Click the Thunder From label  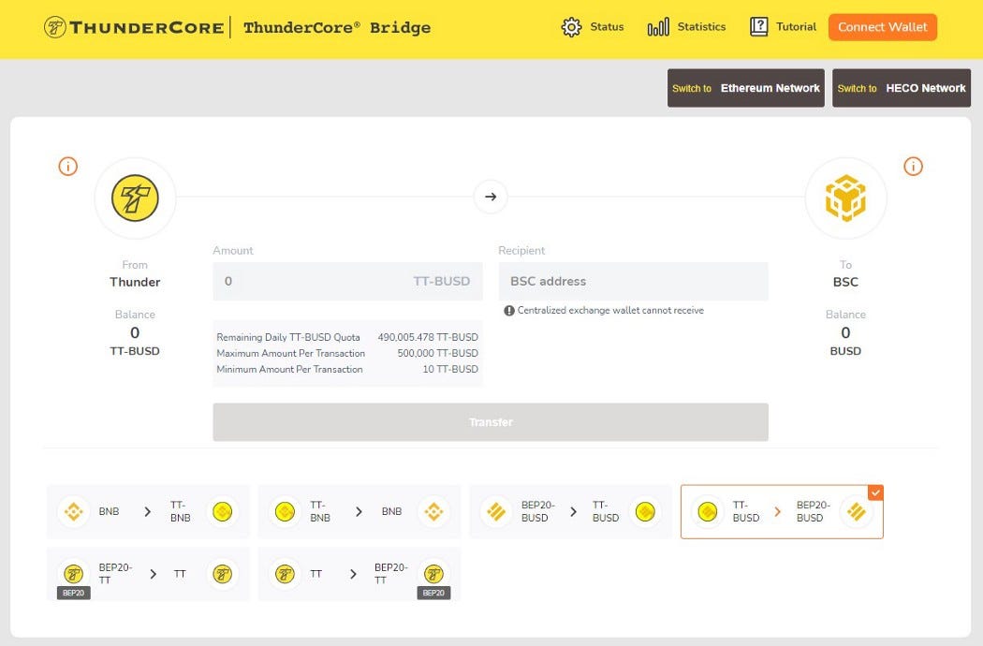pyautogui.click(x=135, y=282)
